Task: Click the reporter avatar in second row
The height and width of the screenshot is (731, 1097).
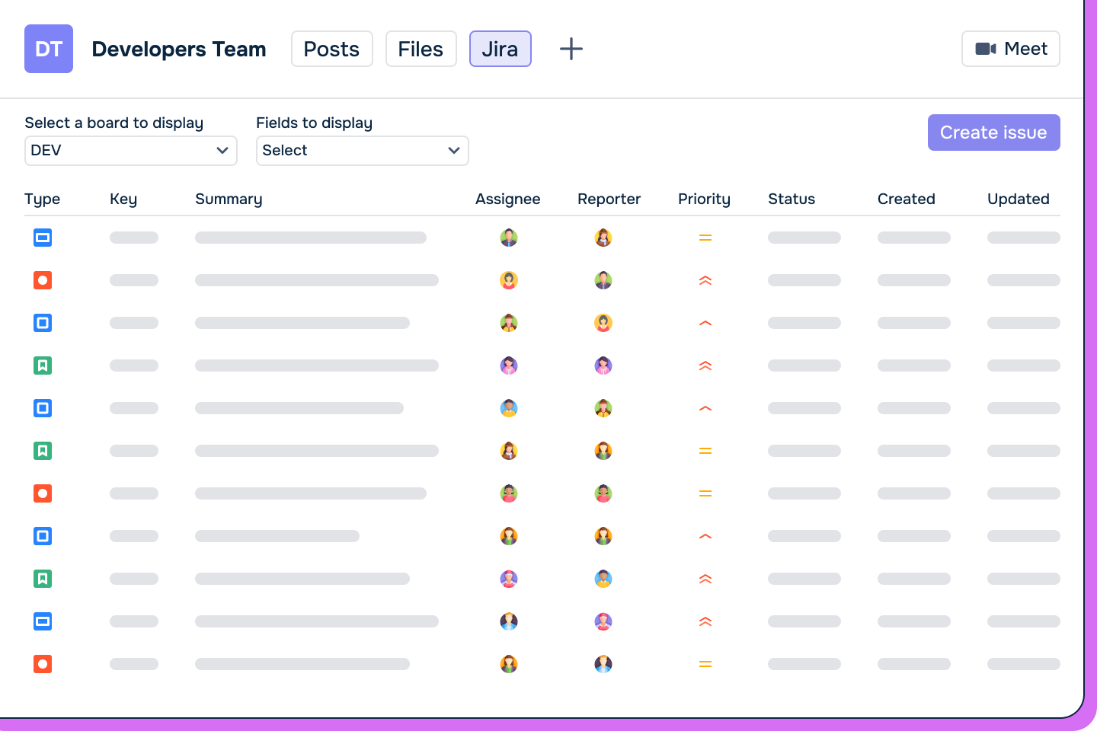Action: 603,280
